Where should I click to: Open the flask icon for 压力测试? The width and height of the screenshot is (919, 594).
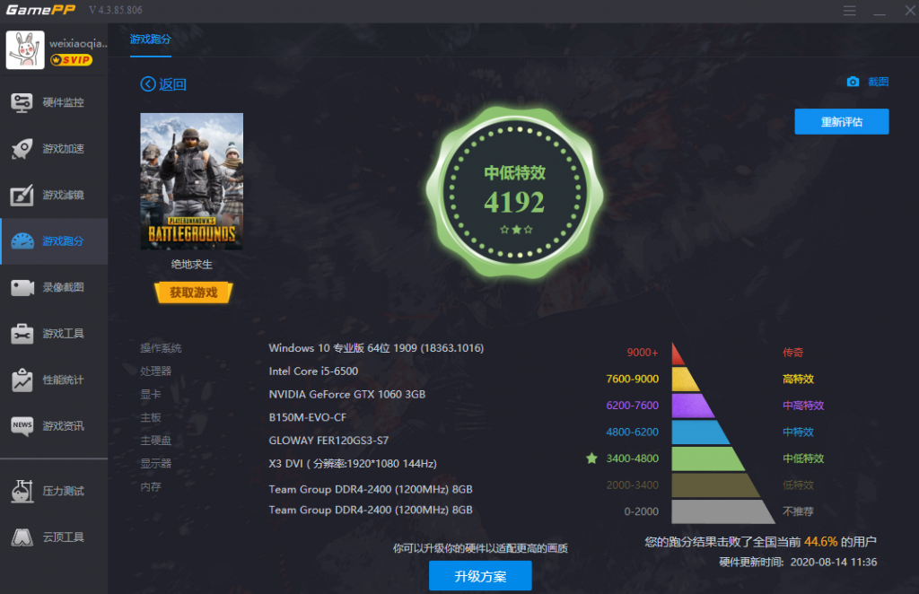pos(22,491)
